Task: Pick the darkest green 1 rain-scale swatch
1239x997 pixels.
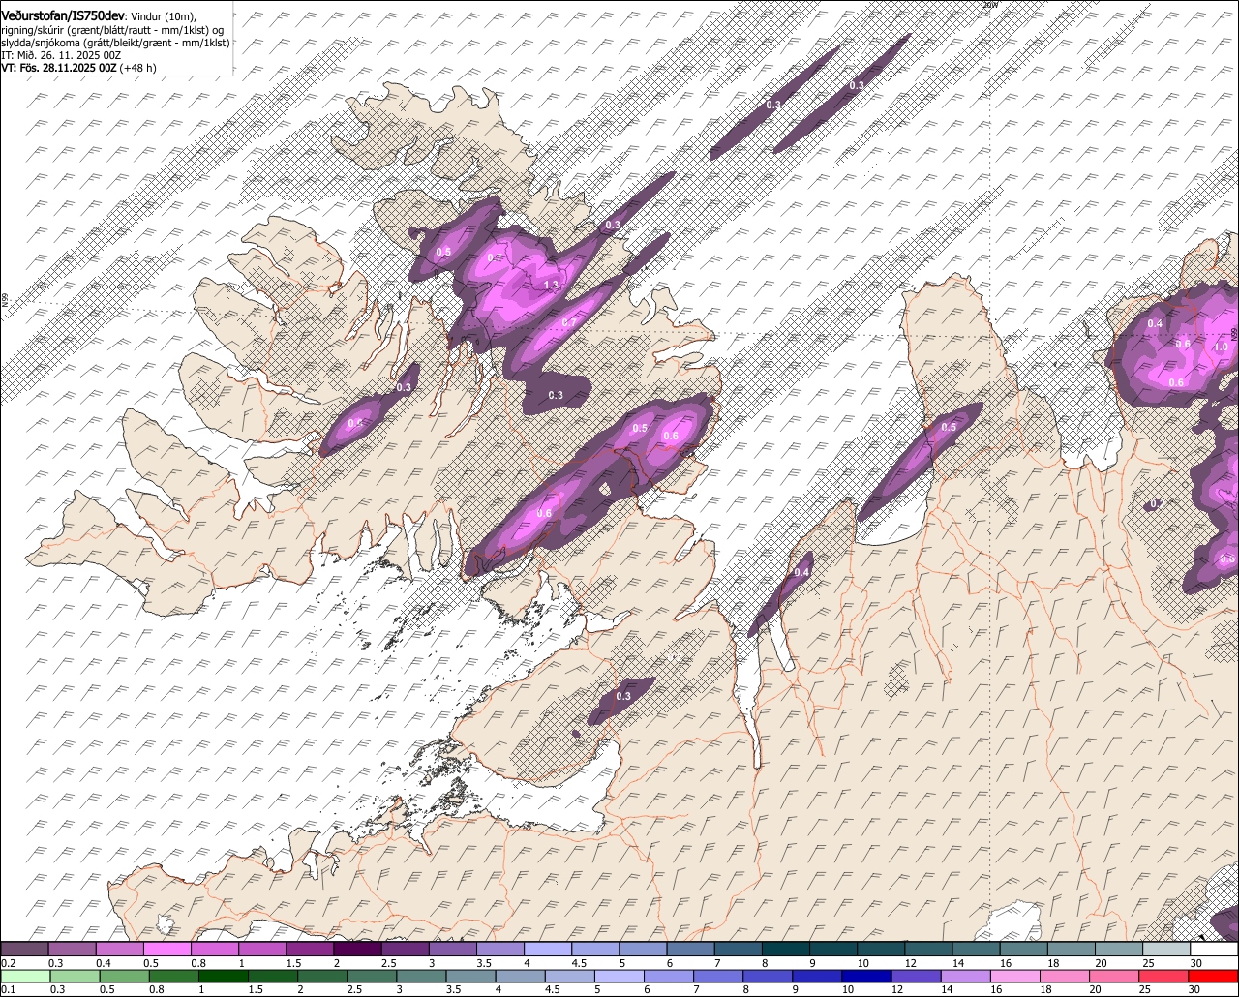Action: [223, 978]
